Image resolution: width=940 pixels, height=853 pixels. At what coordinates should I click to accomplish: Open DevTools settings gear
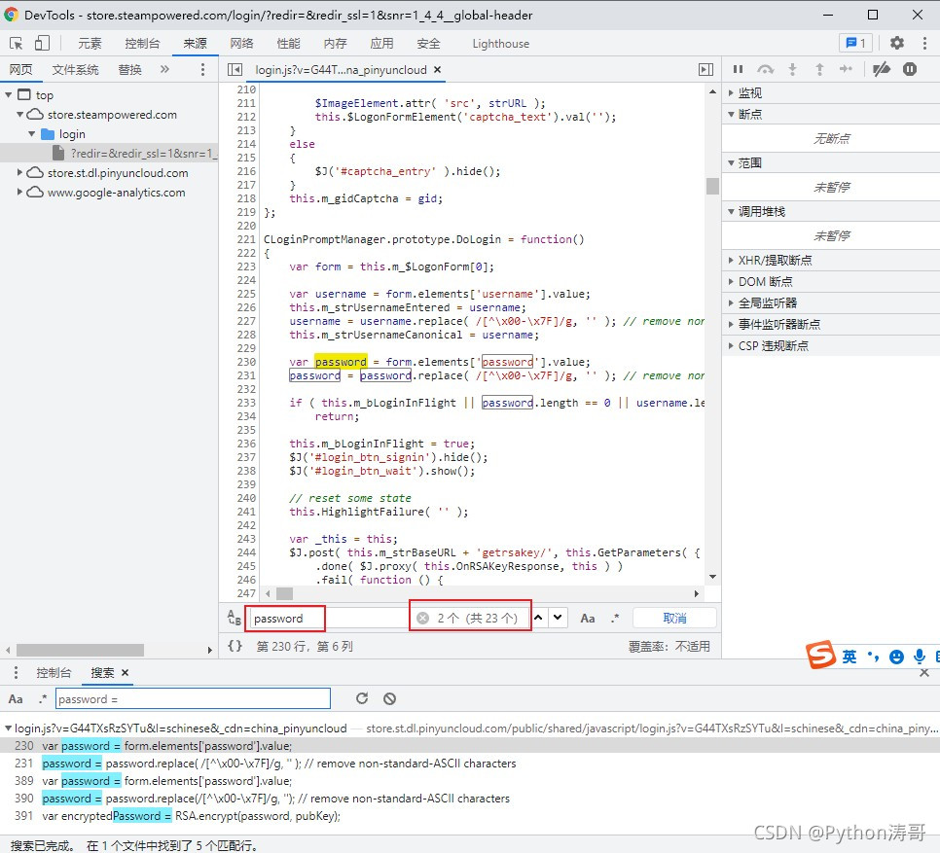[897, 43]
